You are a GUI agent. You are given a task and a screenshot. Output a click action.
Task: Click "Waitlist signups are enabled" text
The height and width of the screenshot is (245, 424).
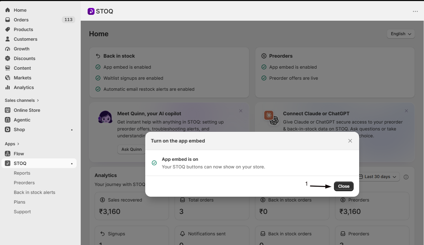[134, 78]
